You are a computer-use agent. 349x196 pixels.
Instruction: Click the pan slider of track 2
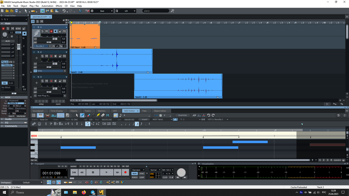pos(49,67)
